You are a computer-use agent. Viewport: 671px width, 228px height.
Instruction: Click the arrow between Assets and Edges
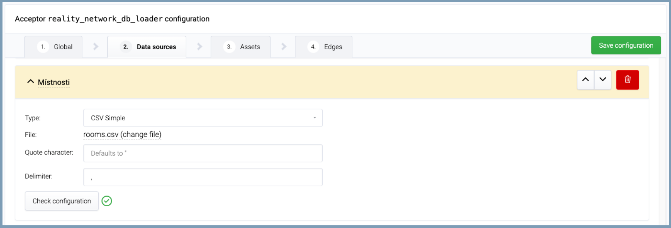click(283, 46)
